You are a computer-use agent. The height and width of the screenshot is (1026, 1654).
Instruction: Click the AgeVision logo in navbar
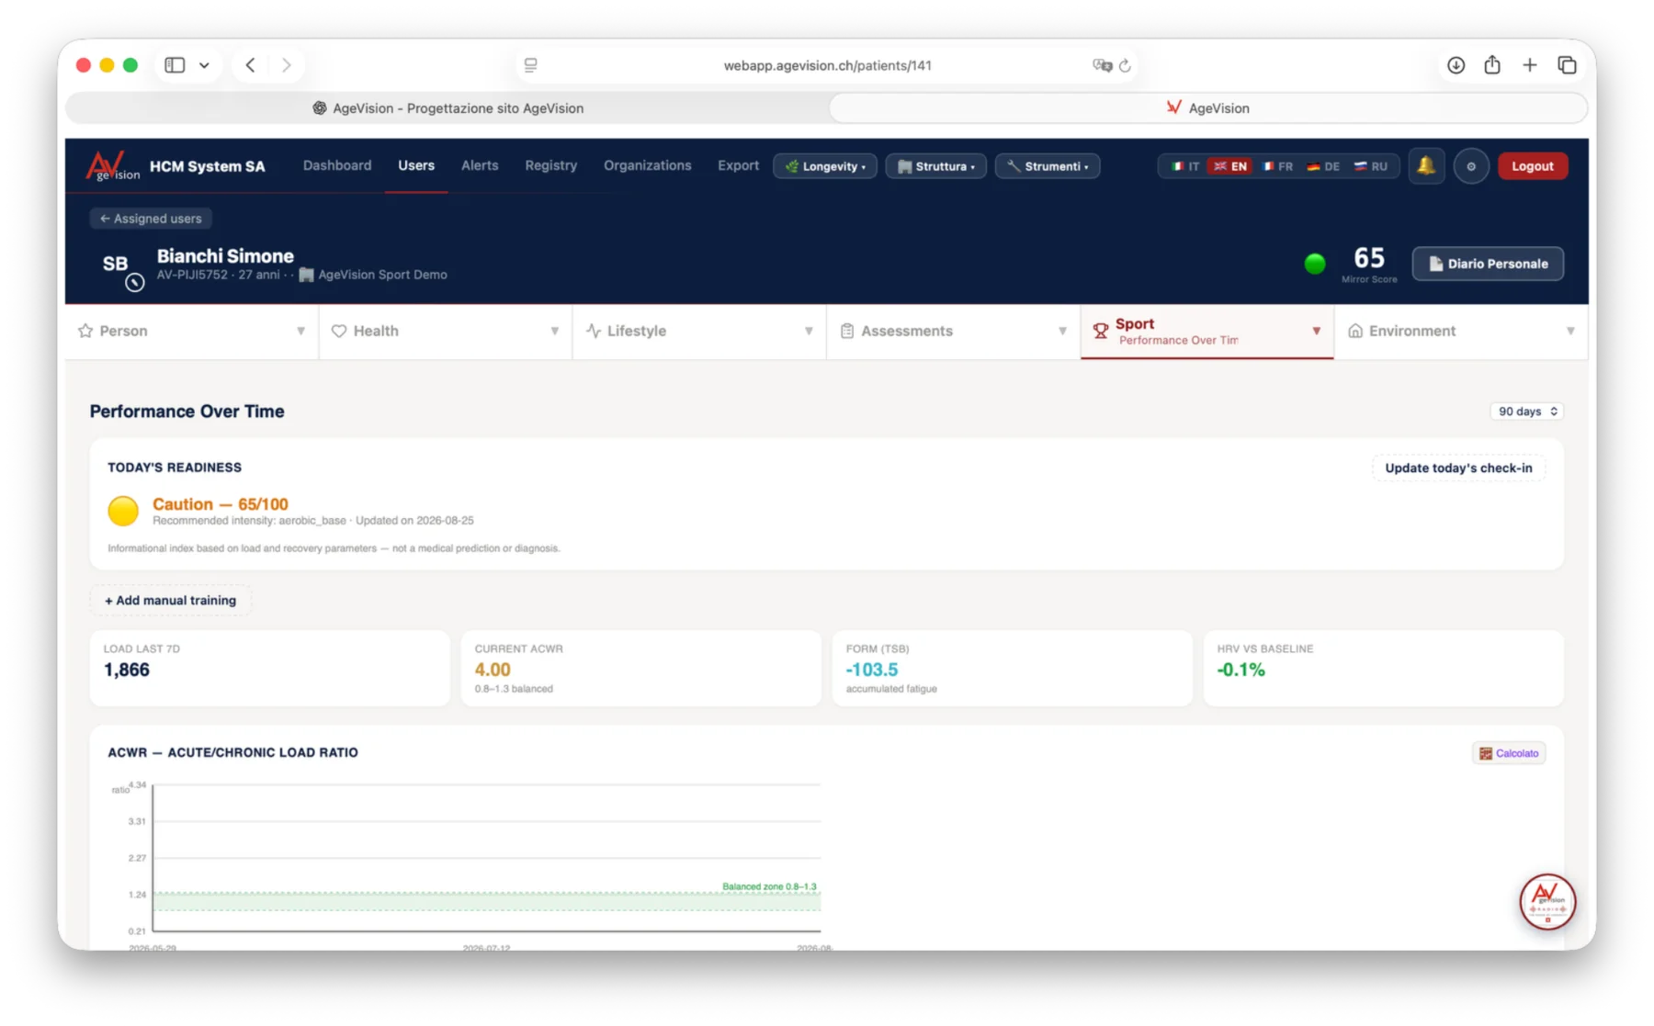click(x=112, y=166)
